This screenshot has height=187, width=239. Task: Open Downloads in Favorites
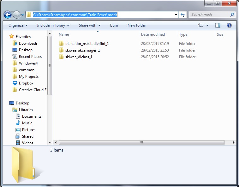[x=28, y=43]
